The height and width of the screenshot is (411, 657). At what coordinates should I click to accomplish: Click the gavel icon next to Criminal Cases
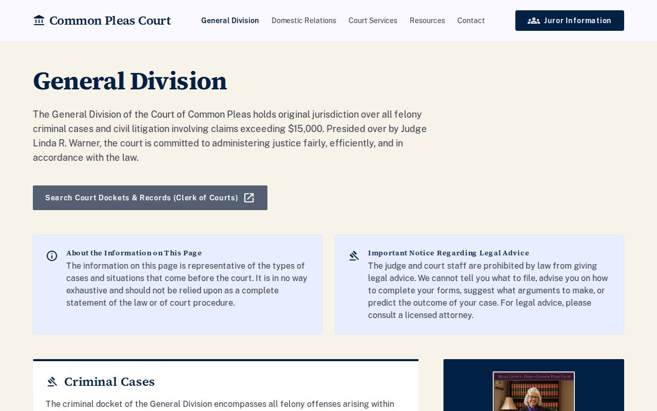point(52,382)
